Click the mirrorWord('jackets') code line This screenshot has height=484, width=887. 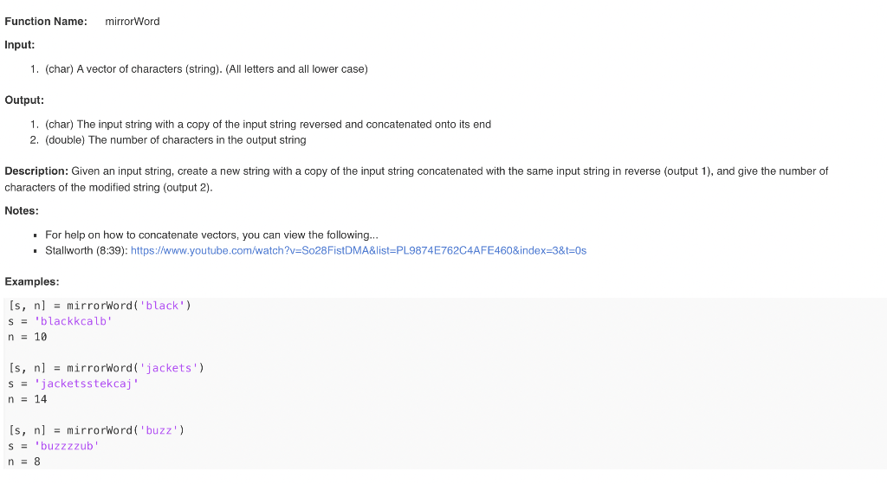(107, 368)
